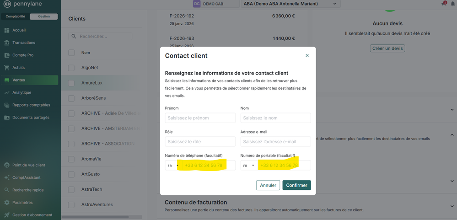Open the mobile number country code dropdown
The image size is (457, 220).
pyautogui.click(x=248, y=166)
